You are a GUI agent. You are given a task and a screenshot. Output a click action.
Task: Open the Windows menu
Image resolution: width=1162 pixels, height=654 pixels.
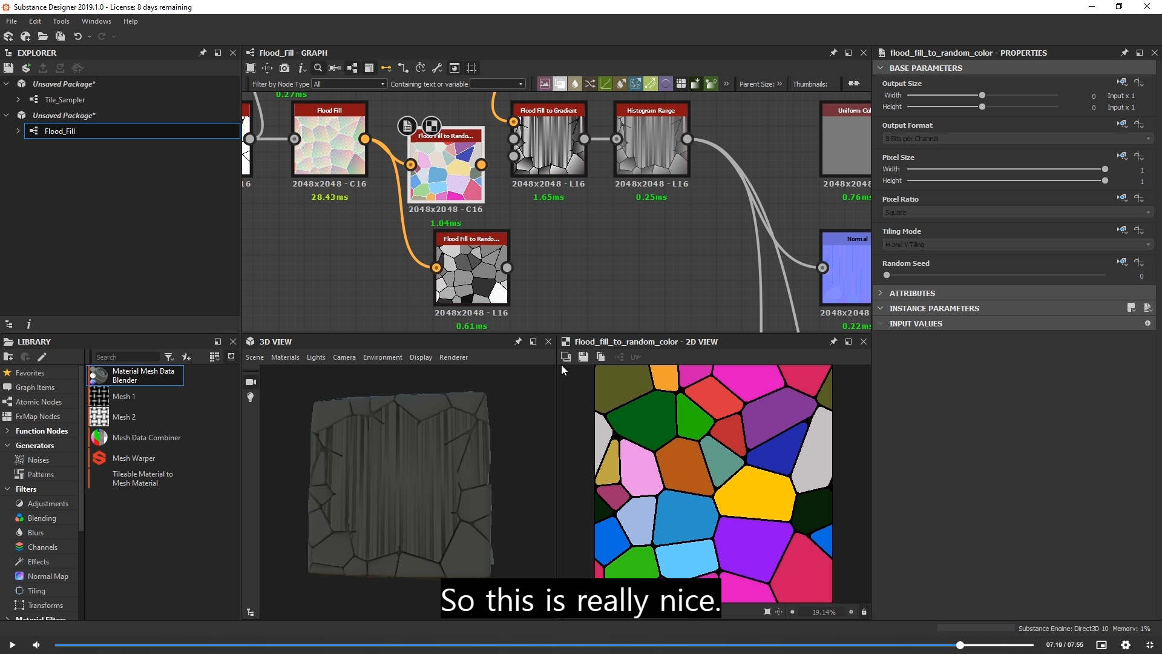tap(96, 21)
